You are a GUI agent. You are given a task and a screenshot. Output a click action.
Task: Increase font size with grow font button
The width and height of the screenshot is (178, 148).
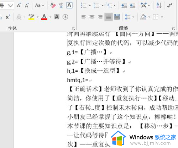(x=19, y=5)
